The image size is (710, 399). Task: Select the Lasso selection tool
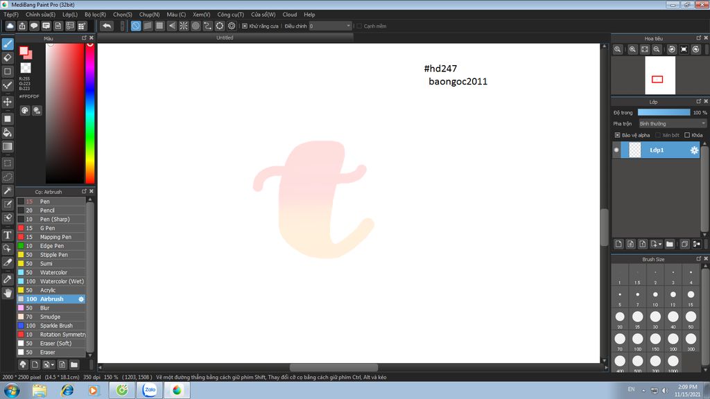point(8,177)
